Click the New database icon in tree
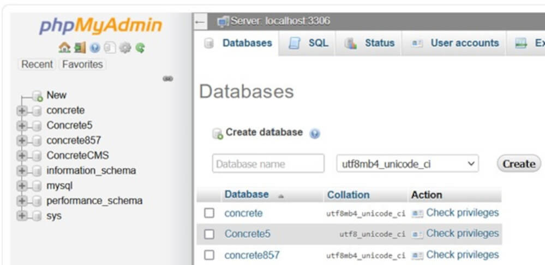 click(38, 95)
